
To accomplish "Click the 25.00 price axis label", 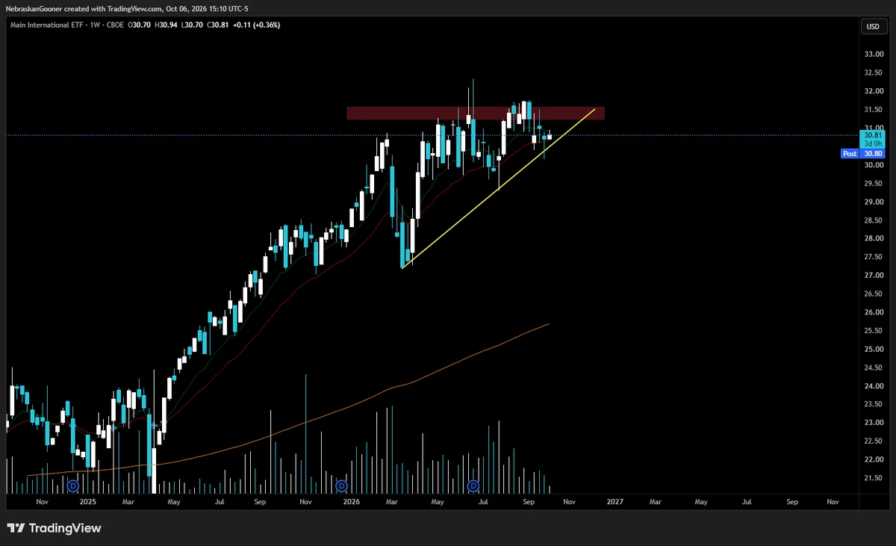I will click(x=873, y=350).
